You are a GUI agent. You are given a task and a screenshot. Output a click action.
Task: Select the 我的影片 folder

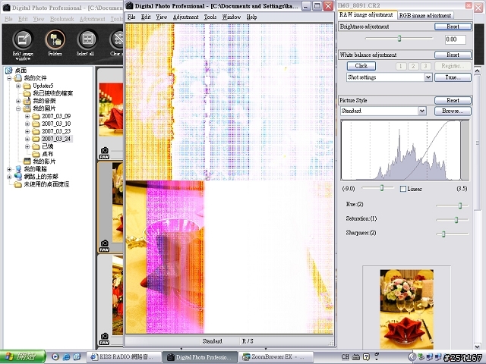[x=44, y=162]
